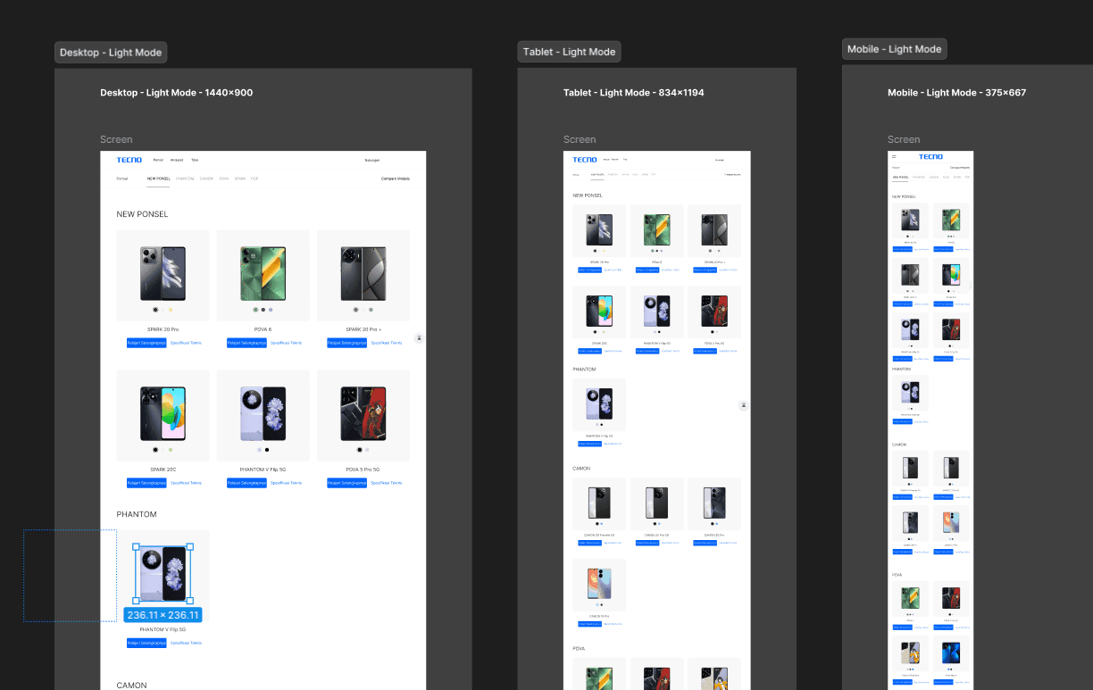Click the 'Screen' label above the Tablet frame

click(580, 139)
